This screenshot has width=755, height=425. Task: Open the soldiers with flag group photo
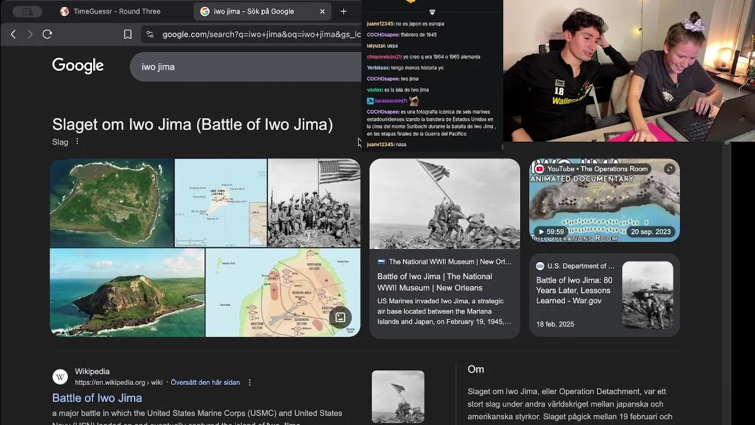[x=314, y=202]
